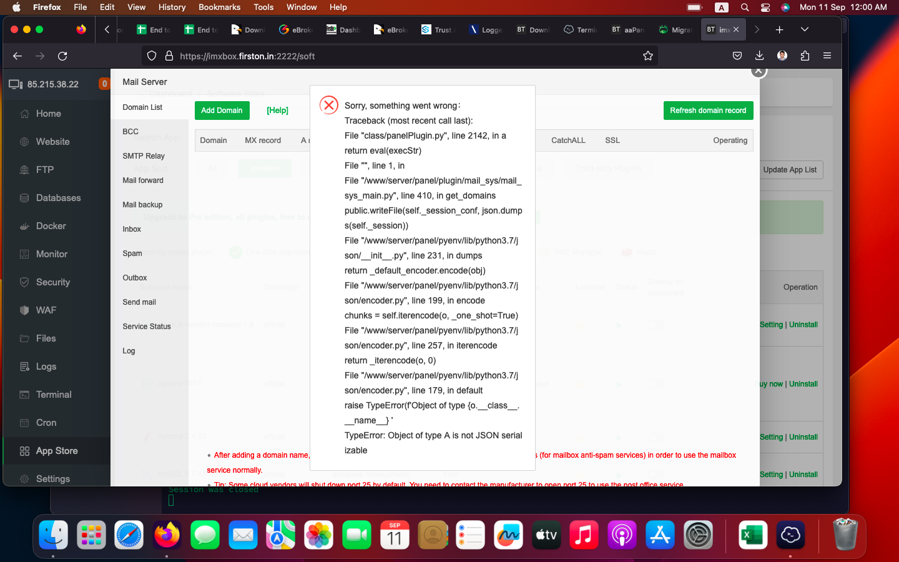The image size is (899, 562).
Task: Open Monitor in the panel sidebar
Action: 52,254
